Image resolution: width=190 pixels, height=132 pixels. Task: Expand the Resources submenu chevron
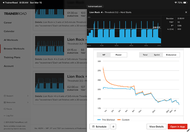(x=28, y=103)
